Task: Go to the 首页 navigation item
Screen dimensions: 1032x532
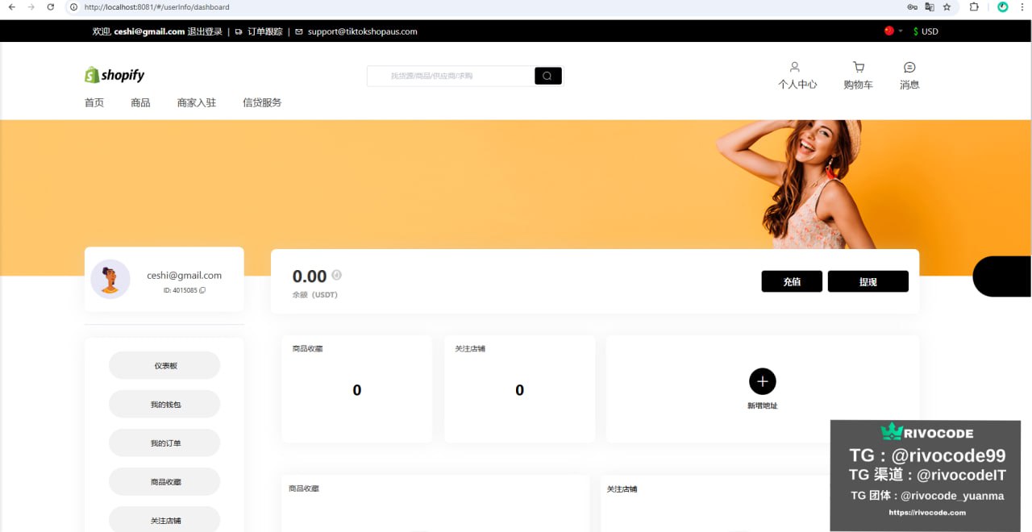Action: (94, 102)
